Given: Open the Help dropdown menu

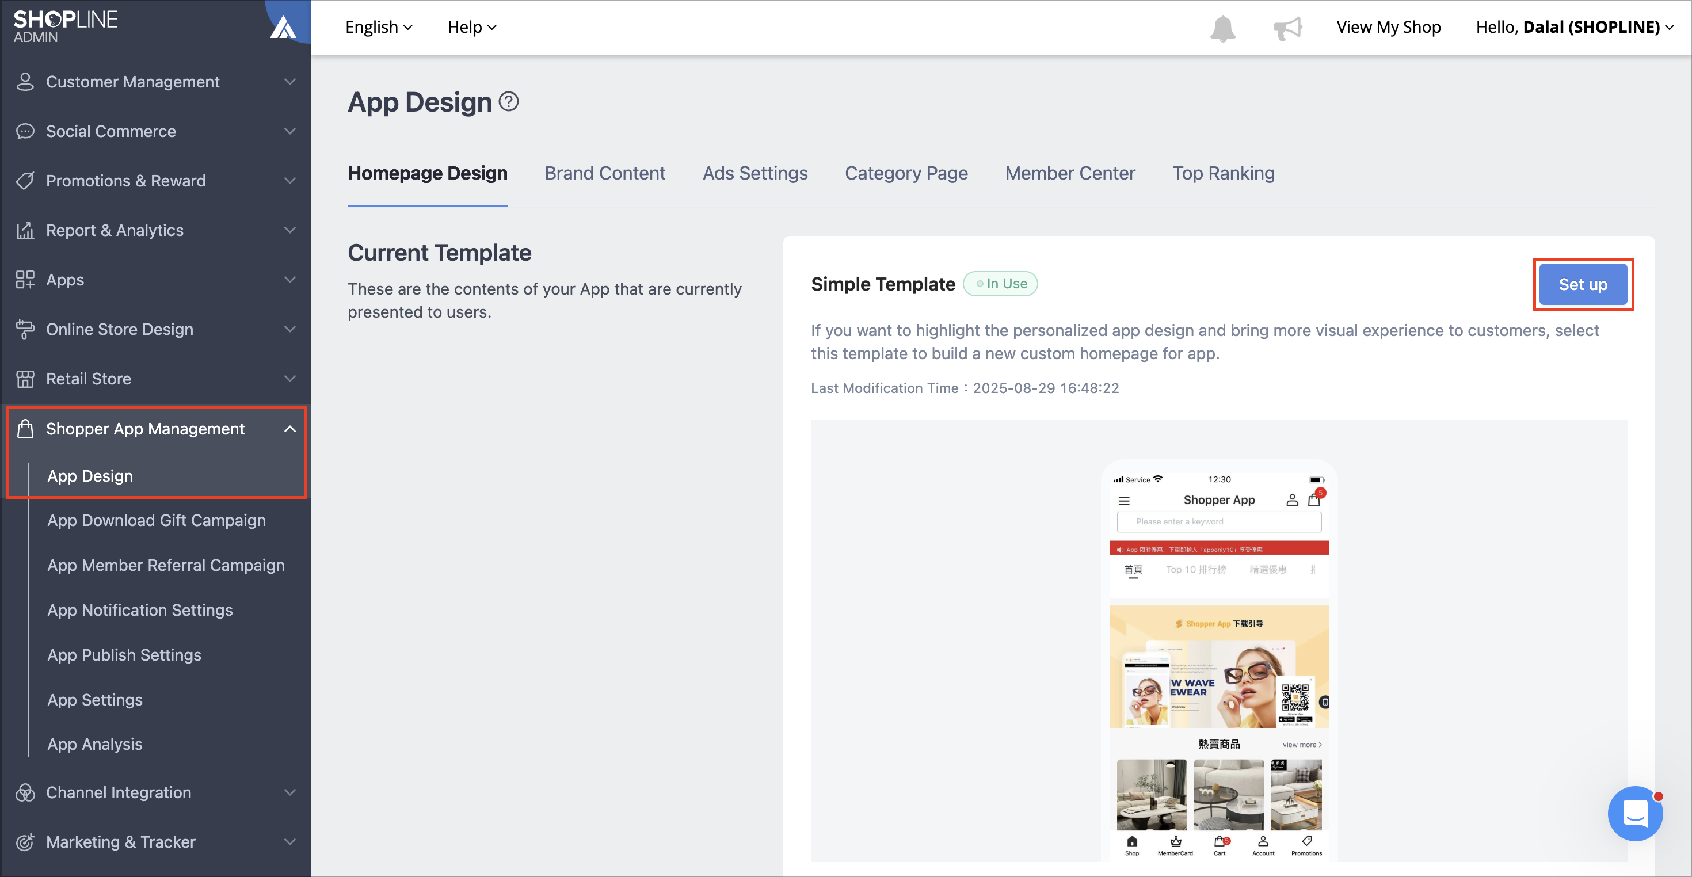Looking at the screenshot, I should point(471,27).
